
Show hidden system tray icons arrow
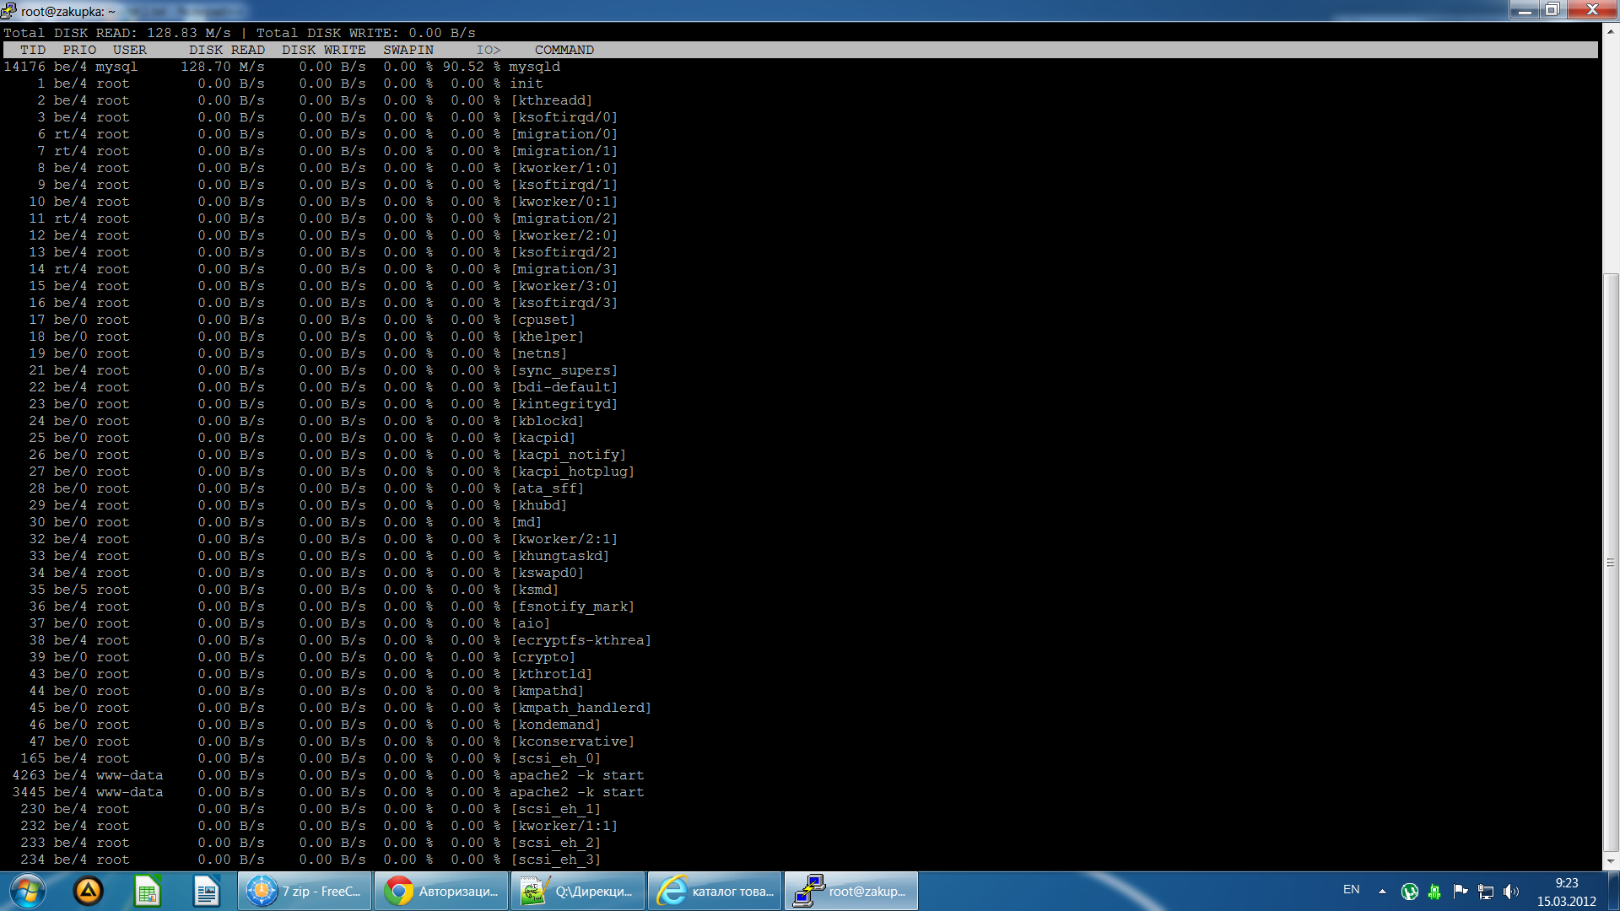(1382, 892)
